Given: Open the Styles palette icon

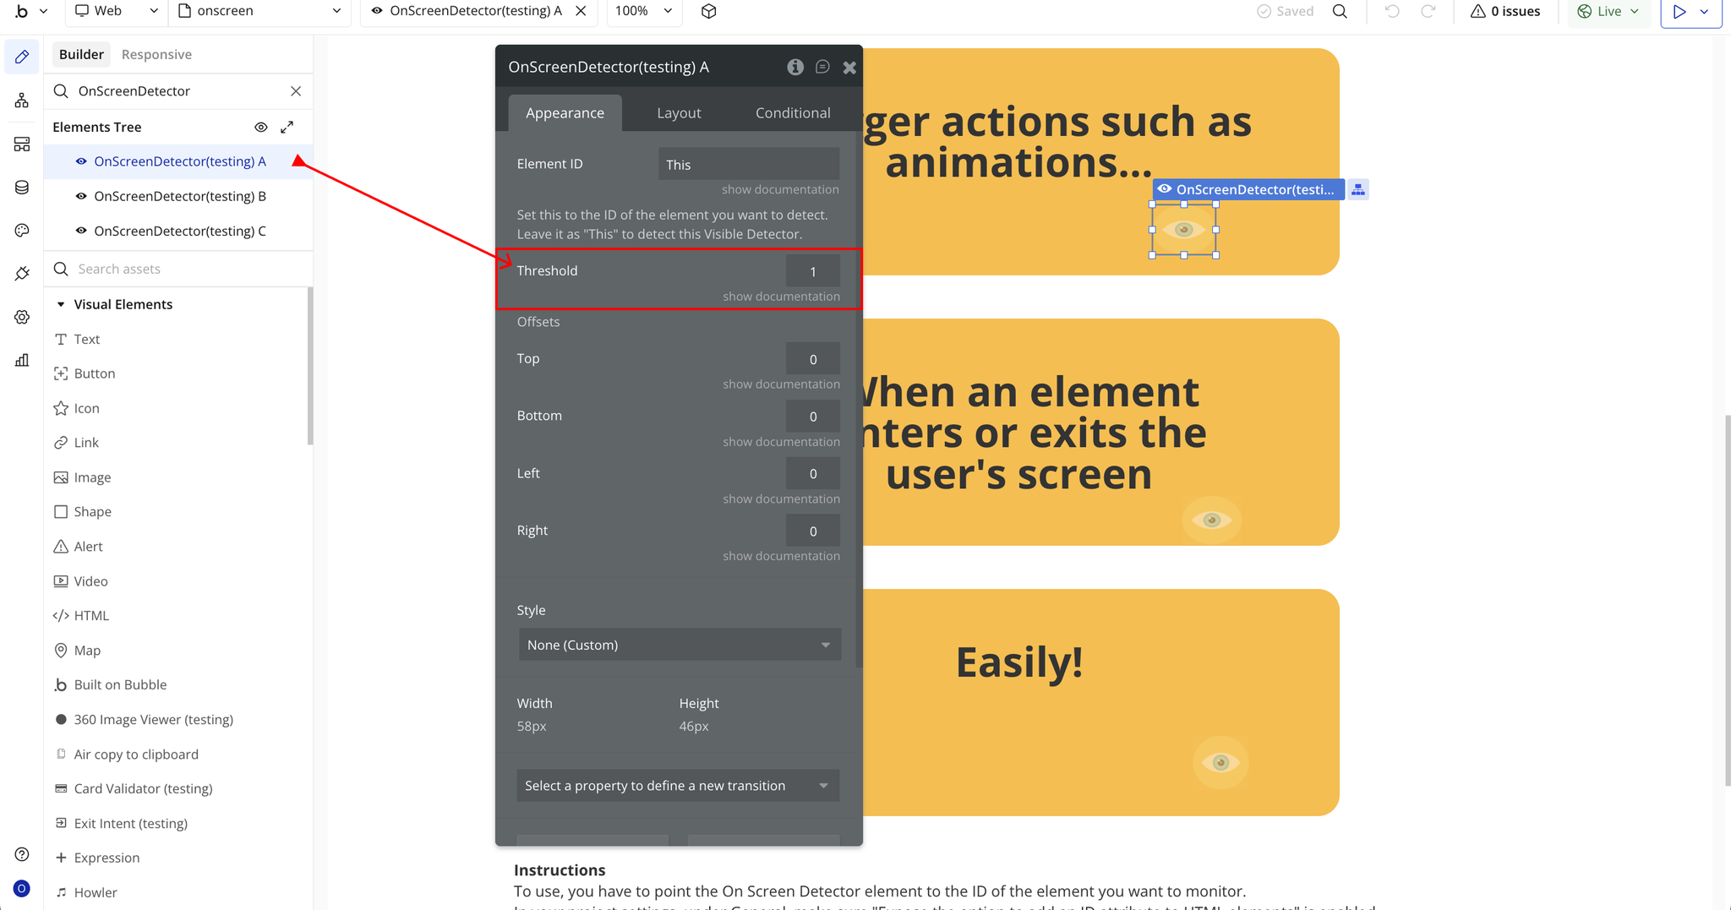Looking at the screenshot, I should click(22, 231).
